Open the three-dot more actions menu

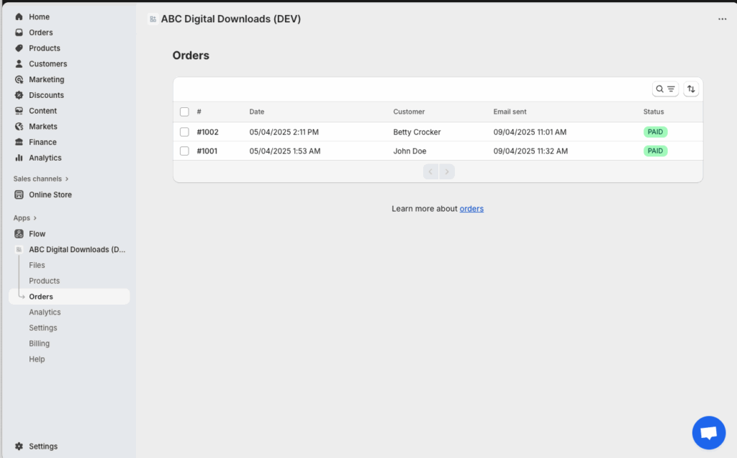click(722, 19)
